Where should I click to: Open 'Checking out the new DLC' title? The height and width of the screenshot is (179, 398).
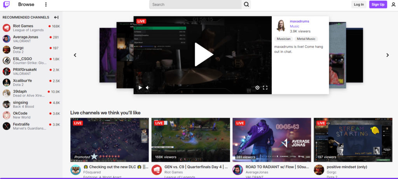pos(116,167)
